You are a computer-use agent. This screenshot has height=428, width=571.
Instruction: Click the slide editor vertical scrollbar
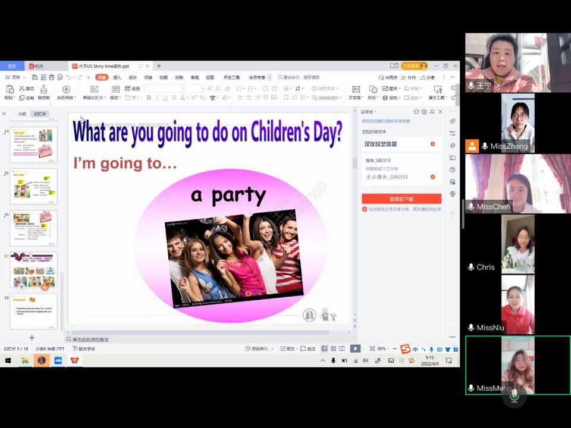[x=354, y=163]
